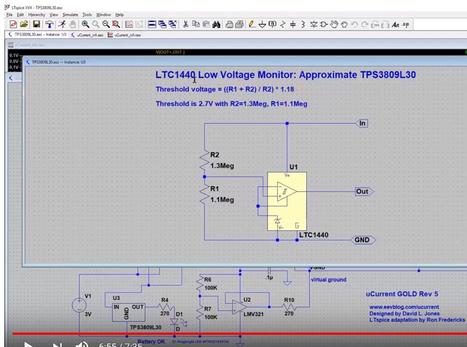The image size is (467, 347).
Task: Click the Pan magnifier icon
Action: pyautogui.click(x=96, y=25)
